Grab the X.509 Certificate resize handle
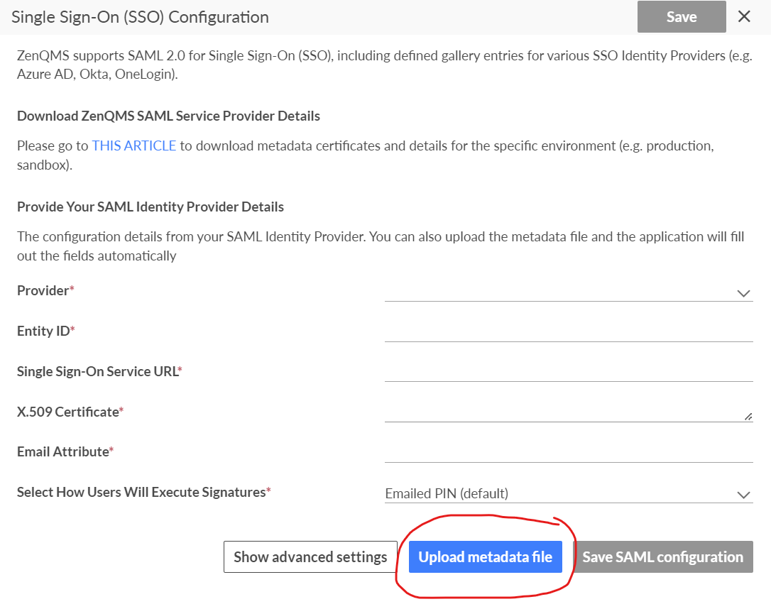Viewport: 771px width, 609px height. click(x=748, y=417)
